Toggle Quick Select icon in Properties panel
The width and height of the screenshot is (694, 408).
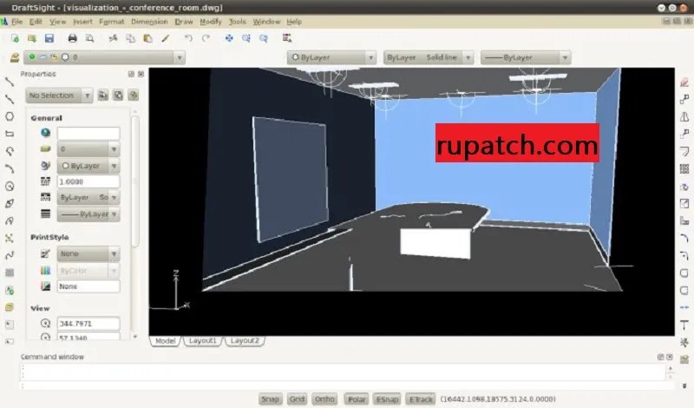click(134, 95)
